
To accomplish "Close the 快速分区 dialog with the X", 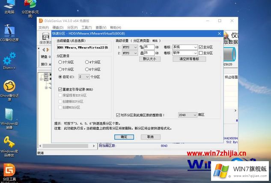I will pyautogui.click(x=219, y=33).
